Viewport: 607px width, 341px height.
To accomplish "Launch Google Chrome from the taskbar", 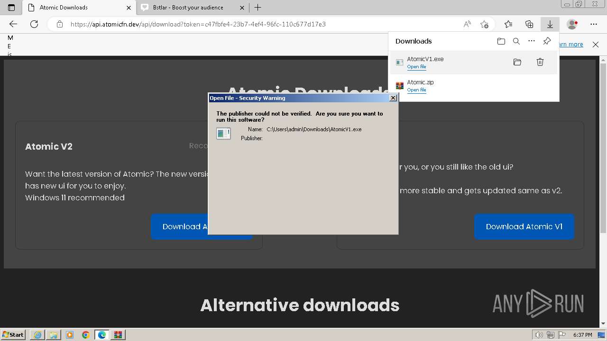I will [x=86, y=335].
